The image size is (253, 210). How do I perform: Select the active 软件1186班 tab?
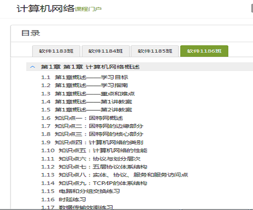click(x=204, y=51)
